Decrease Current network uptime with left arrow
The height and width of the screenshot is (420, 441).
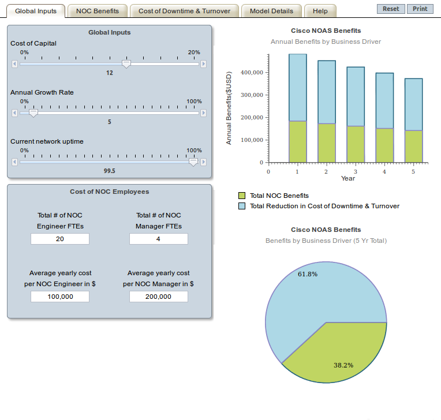tap(15, 162)
